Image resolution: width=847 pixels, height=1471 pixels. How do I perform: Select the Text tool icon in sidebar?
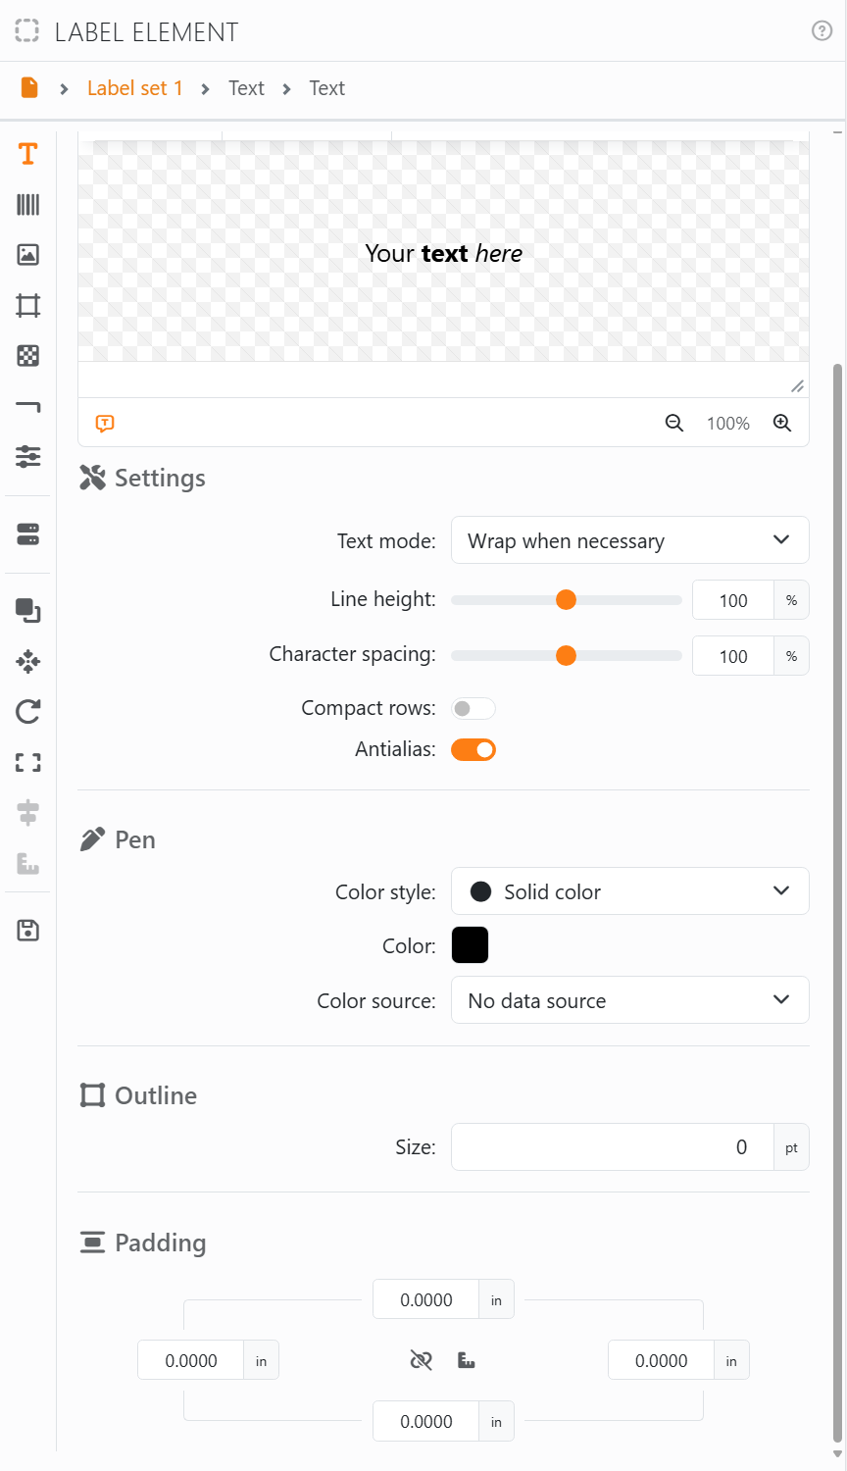(x=27, y=154)
